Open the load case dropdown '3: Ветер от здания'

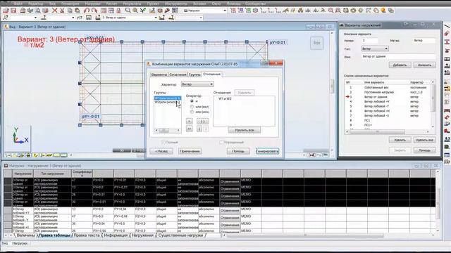pyautogui.click(x=130, y=18)
